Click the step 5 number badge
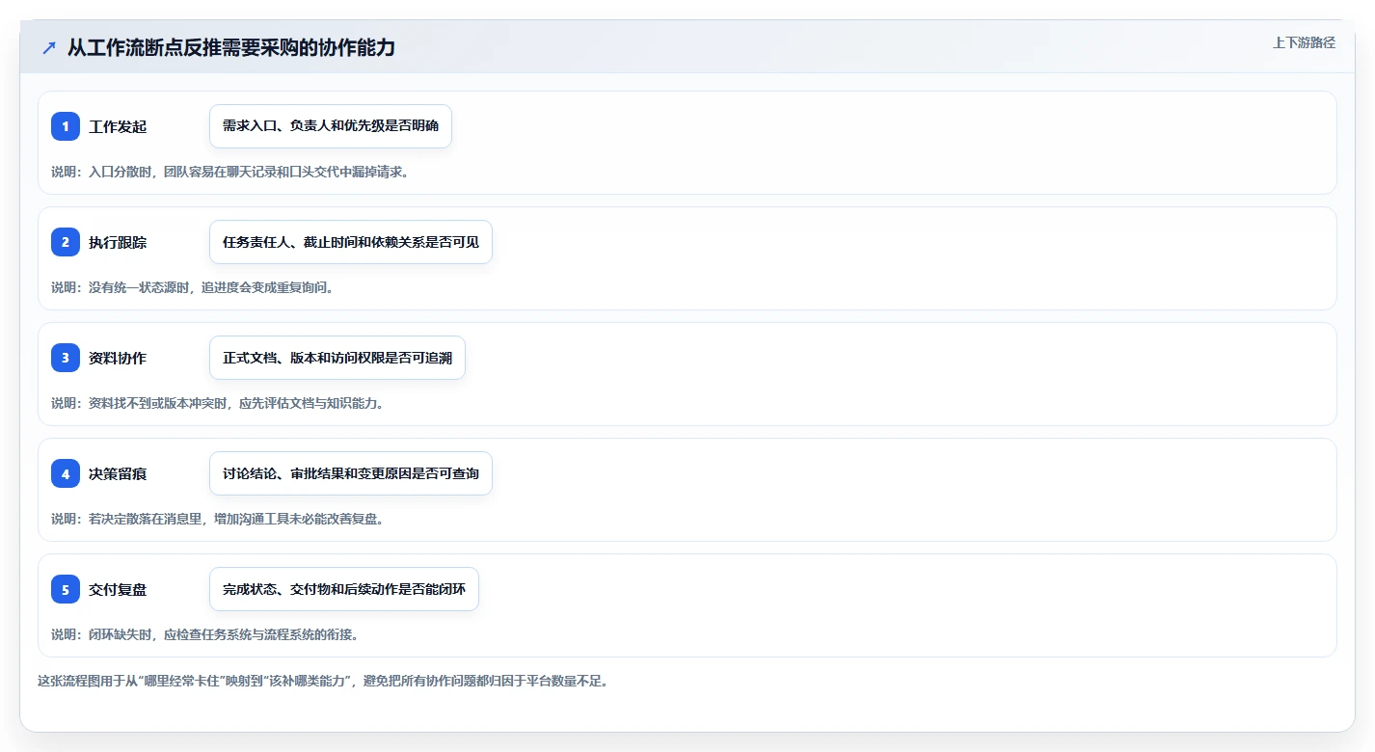 [66, 589]
